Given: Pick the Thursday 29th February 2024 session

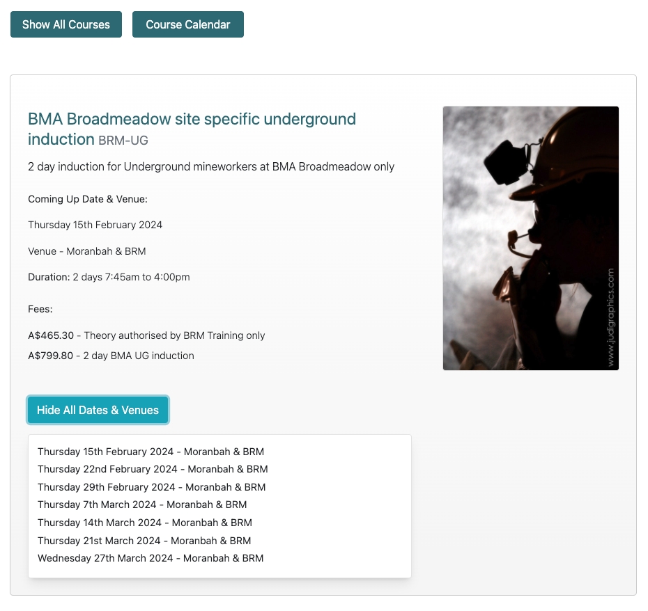Looking at the screenshot, I should (151, 487).
